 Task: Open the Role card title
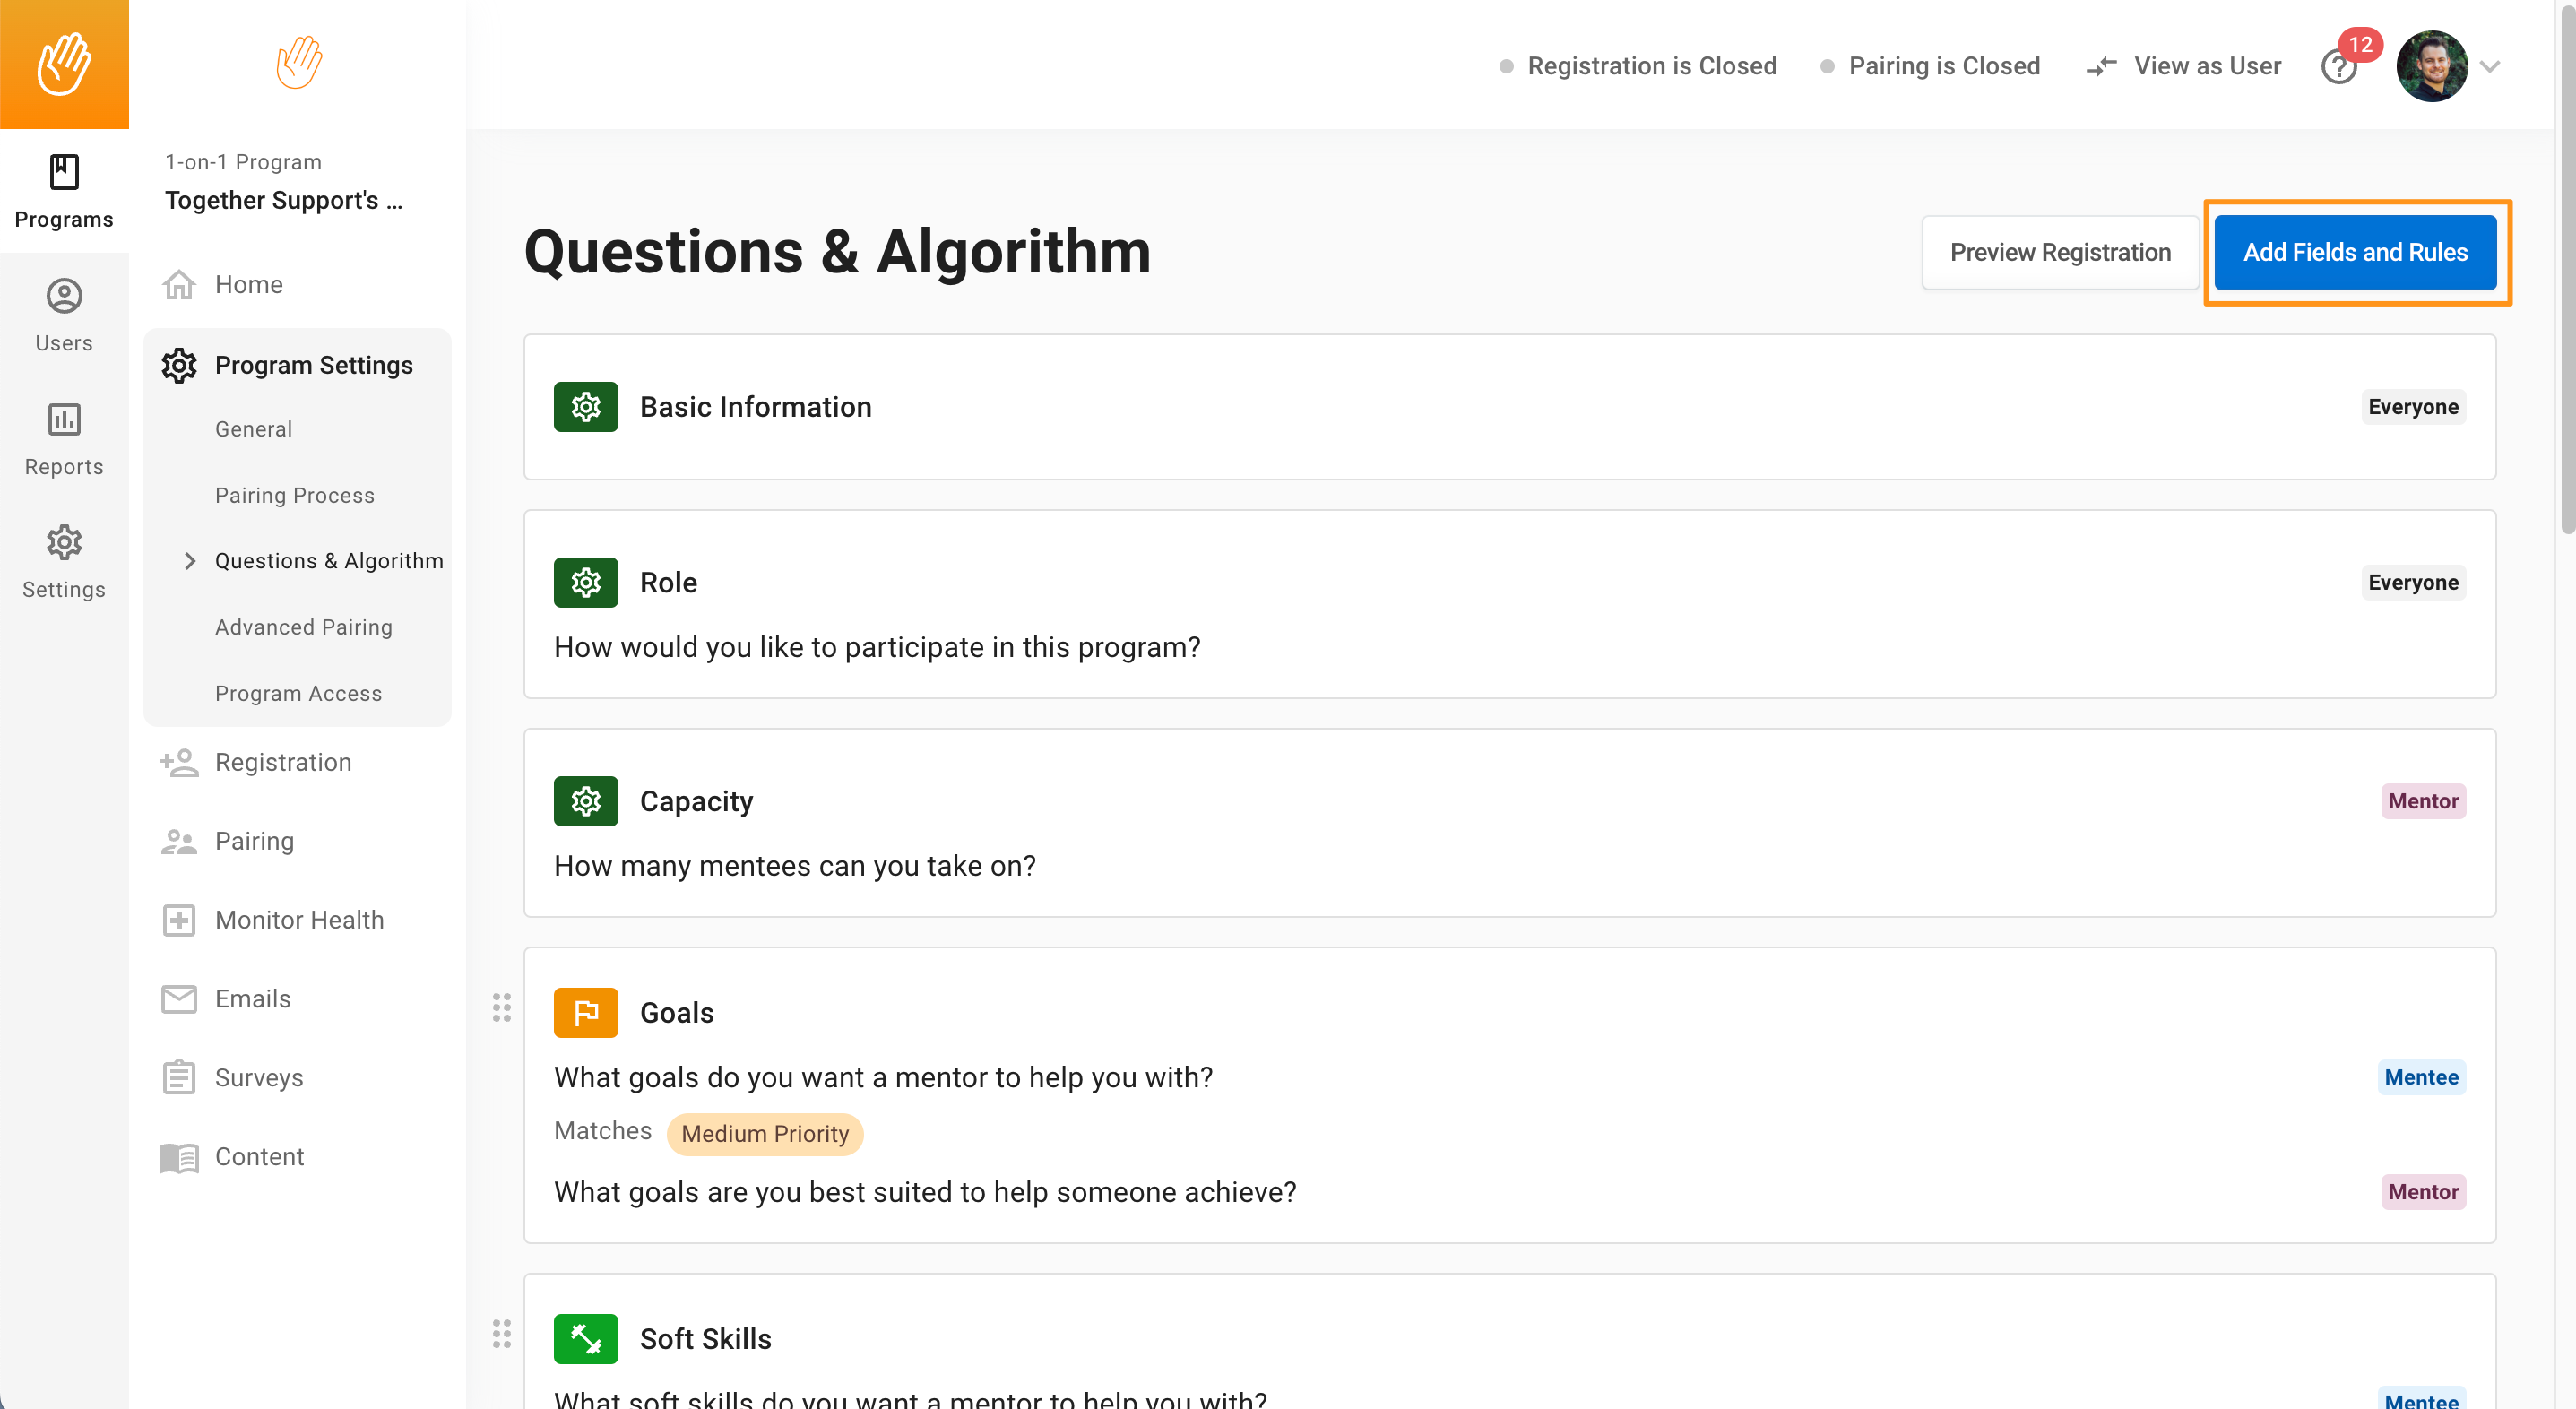[x=669, y=582]
